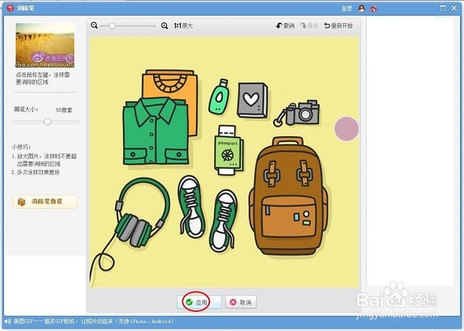
Task: Click the zoom in magnifier icon
Action: (164, 26)
